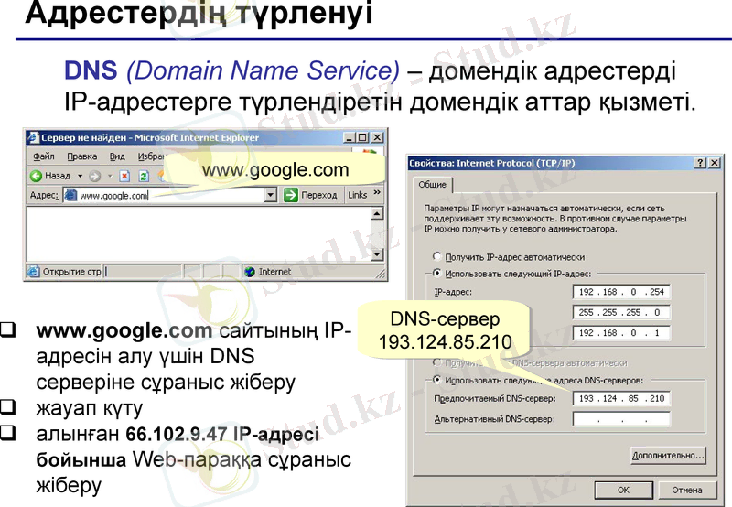This screenshot has width=732, height=507.
Task: Minimize the Internet Explorer window
Action: pos(350,137)
